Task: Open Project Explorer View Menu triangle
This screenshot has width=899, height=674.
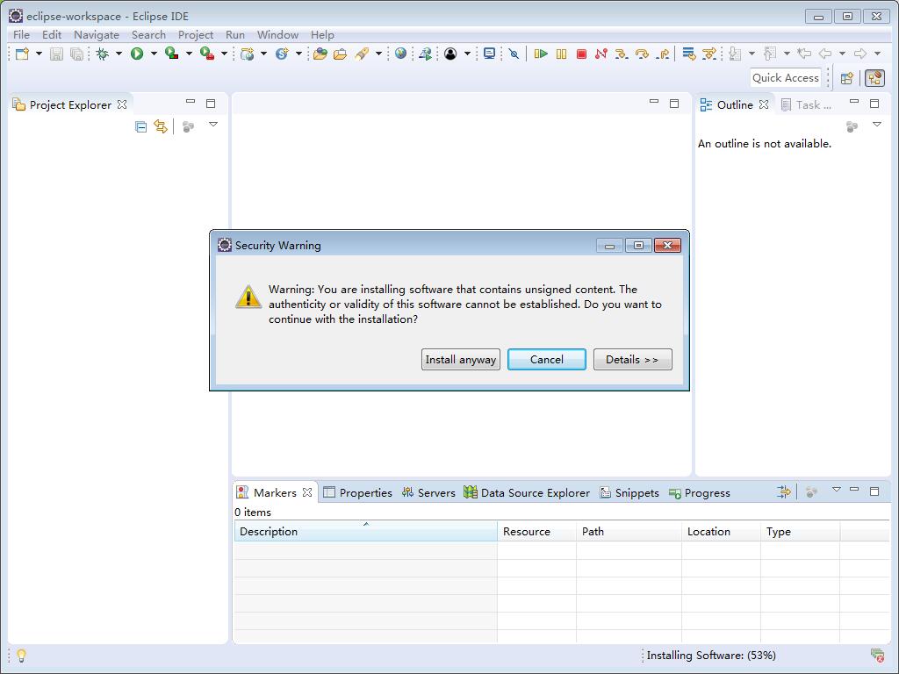Action: 213,125
